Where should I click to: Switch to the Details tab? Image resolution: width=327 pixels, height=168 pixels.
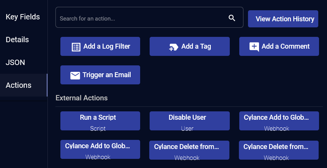tap(17, 40)
